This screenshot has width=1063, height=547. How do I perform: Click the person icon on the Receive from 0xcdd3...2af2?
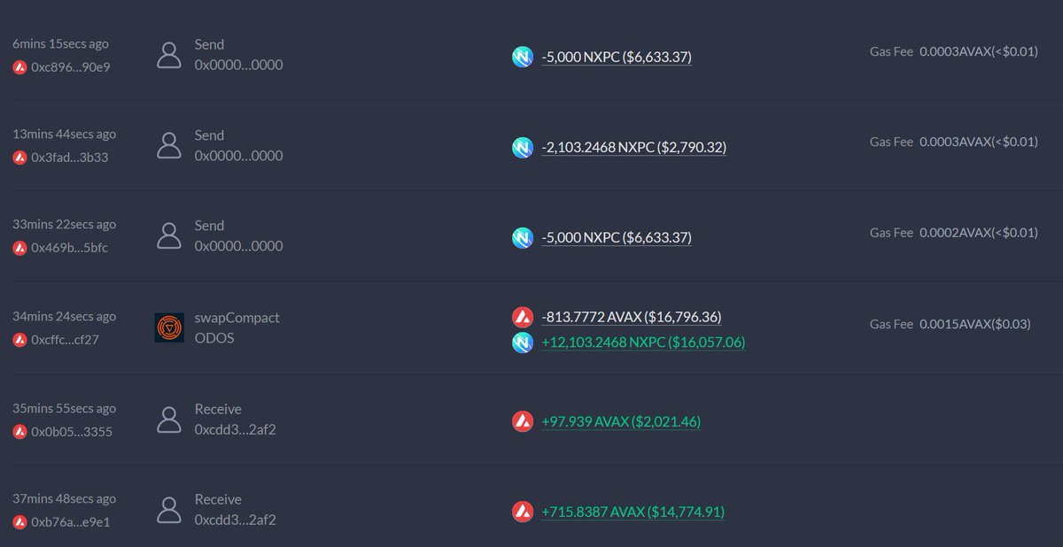click(x=169, y=419)
